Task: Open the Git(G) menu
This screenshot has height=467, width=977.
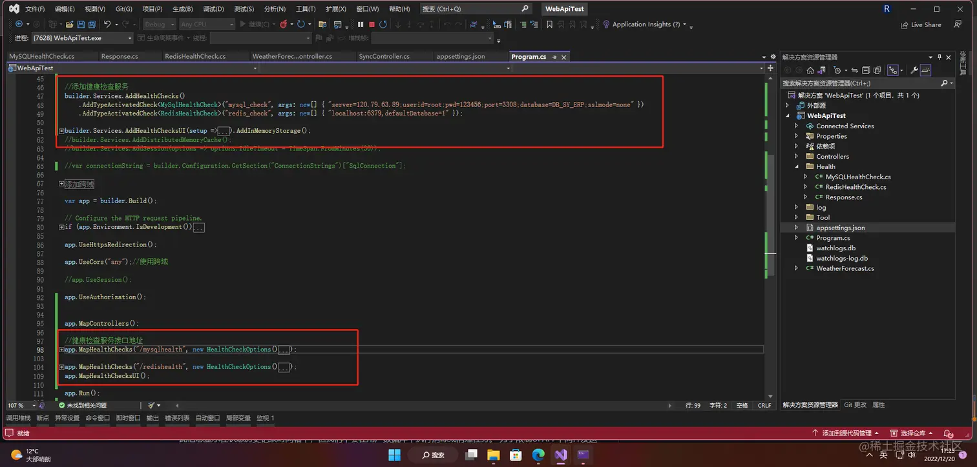Action: click(123, 9)
